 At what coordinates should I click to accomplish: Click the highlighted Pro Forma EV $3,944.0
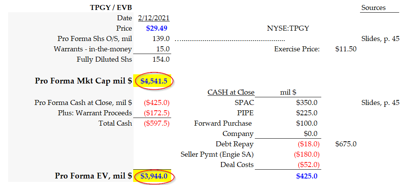[x=154, y=176]
